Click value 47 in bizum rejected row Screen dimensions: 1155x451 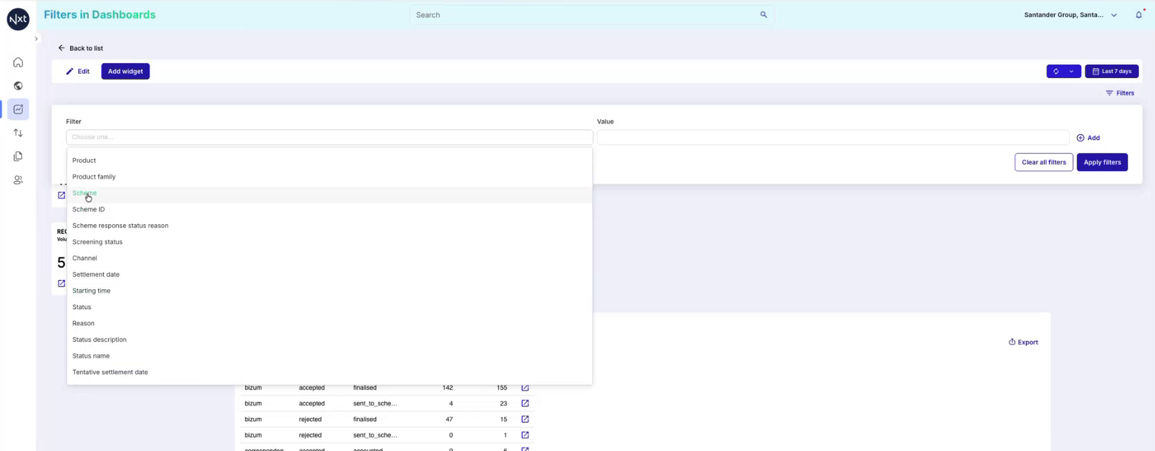click(450, 419)
